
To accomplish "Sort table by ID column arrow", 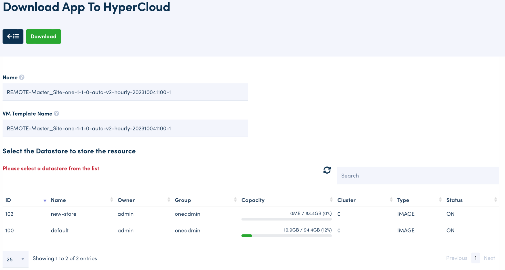I will 45,200.
